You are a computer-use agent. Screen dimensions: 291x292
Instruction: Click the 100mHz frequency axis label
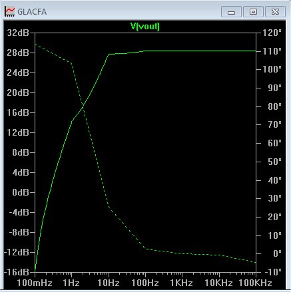(35, 283)
